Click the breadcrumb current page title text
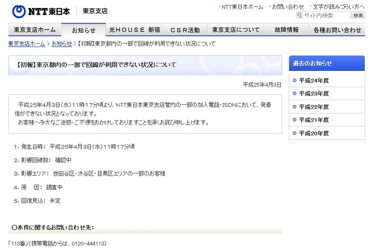Screen dimensions: 373x248 tap(147, 44)
